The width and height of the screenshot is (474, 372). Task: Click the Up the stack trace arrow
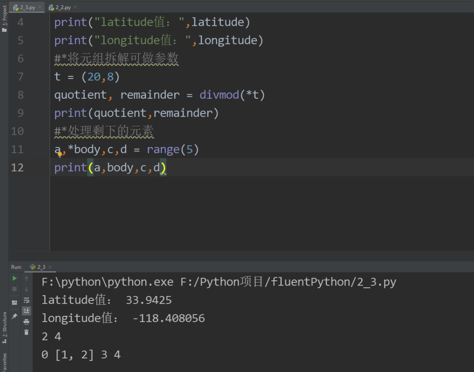pyautogui.click(x=26, y=279)
